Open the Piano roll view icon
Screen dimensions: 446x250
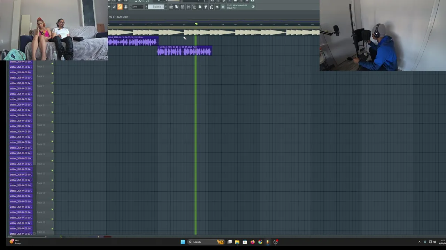(177, 7)
